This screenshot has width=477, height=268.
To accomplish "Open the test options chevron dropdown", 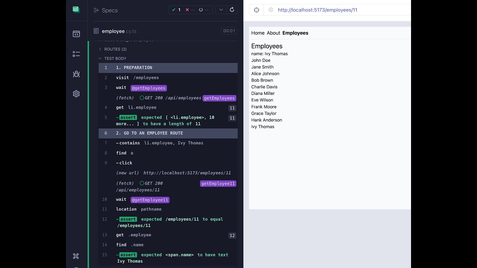I will pyautogui.click(x=221, y=10).
